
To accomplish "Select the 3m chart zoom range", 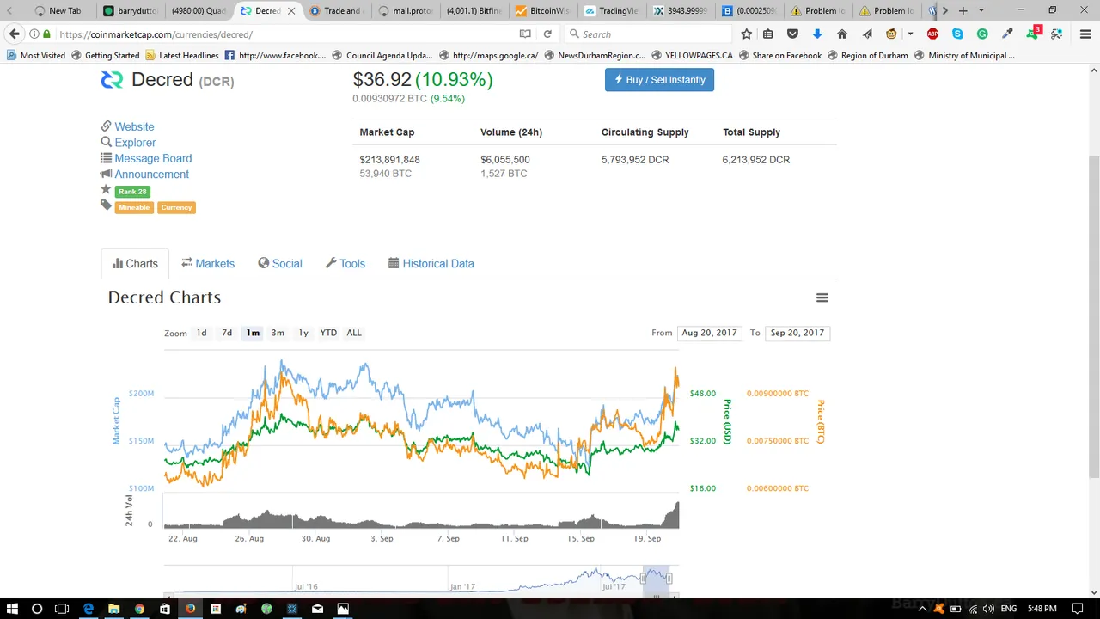I will click(278, 333).
